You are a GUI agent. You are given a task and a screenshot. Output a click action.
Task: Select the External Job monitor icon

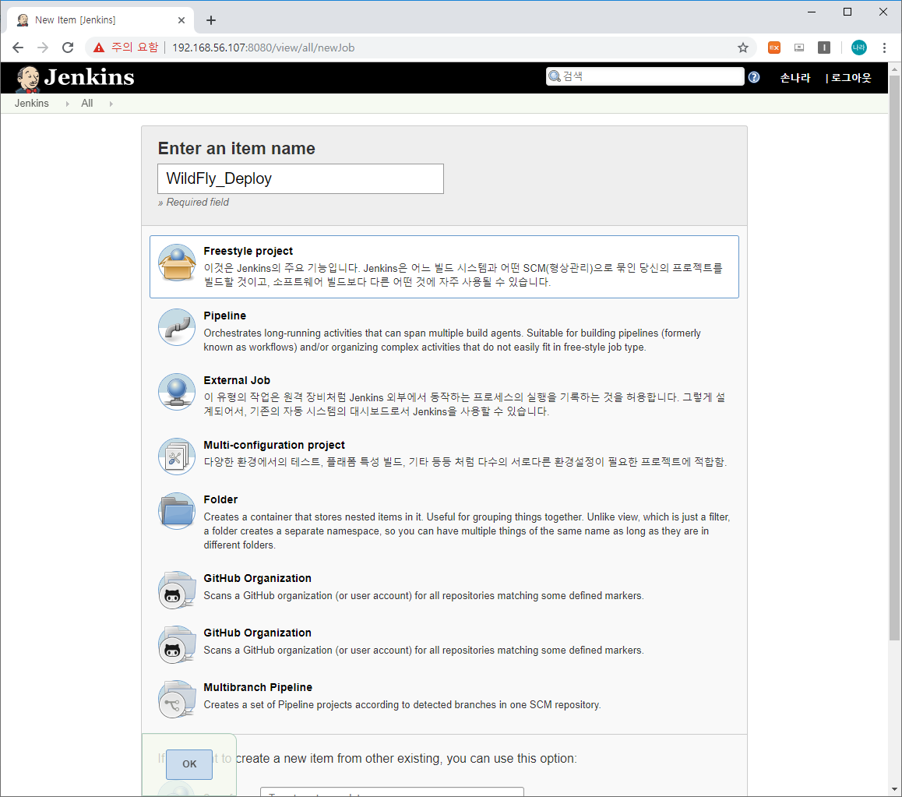(x=177, y=392)
